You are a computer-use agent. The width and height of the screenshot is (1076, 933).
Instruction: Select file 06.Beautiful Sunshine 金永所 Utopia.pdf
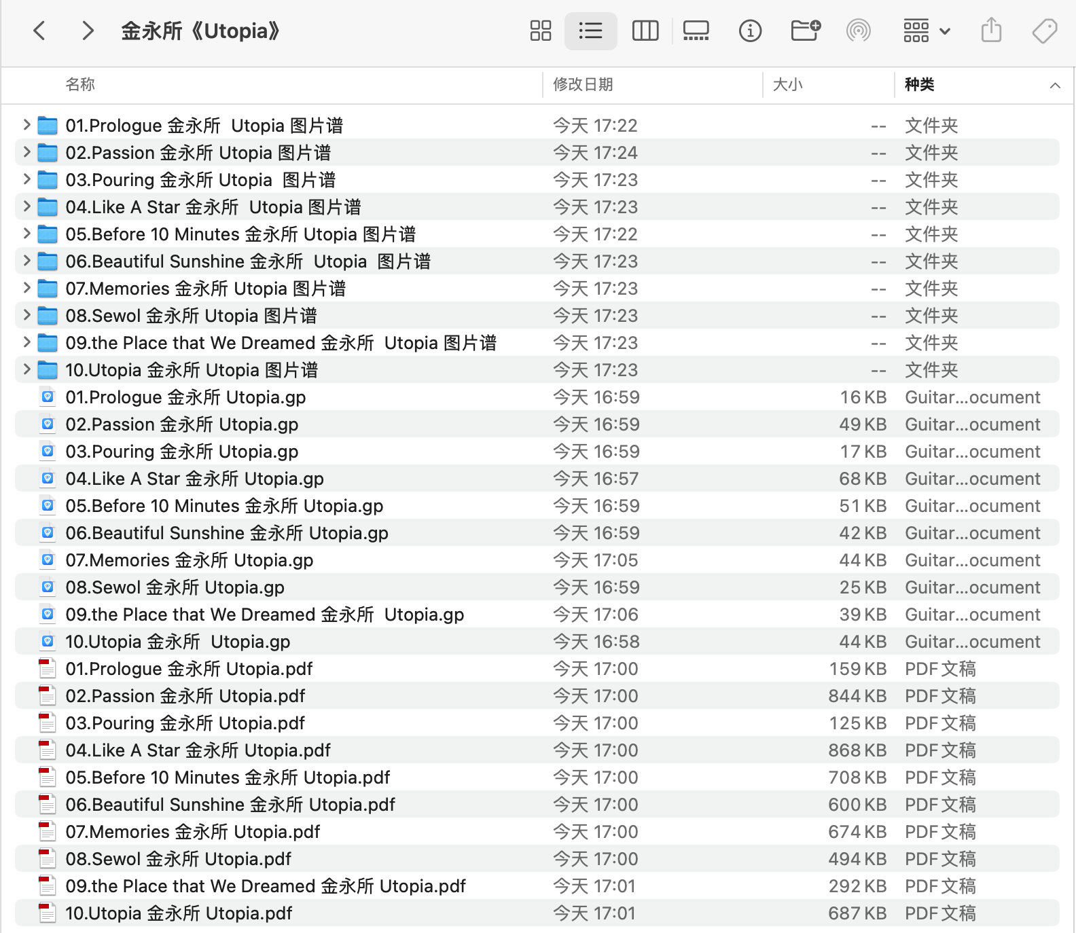230,805
